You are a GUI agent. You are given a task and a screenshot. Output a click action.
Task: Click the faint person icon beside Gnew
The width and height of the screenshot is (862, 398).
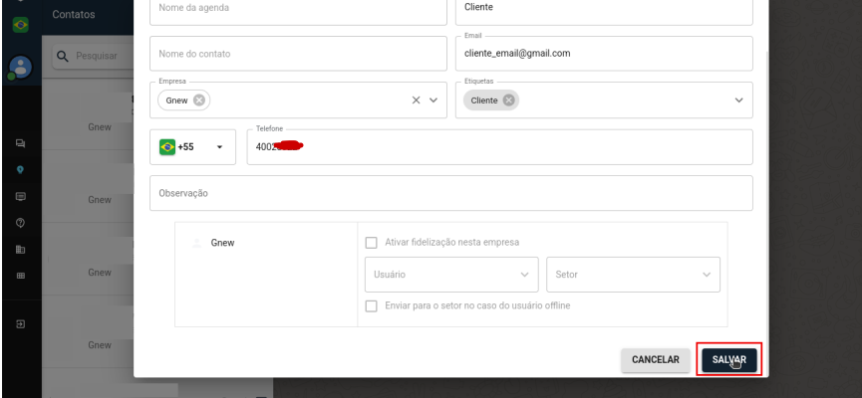(x=196, y=243)
